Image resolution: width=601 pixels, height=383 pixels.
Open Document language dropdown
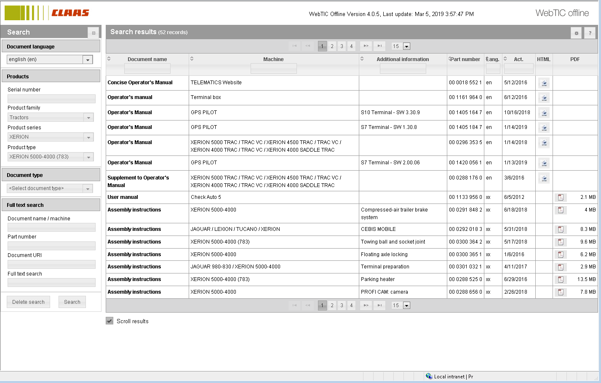click(x=88, y=59)
